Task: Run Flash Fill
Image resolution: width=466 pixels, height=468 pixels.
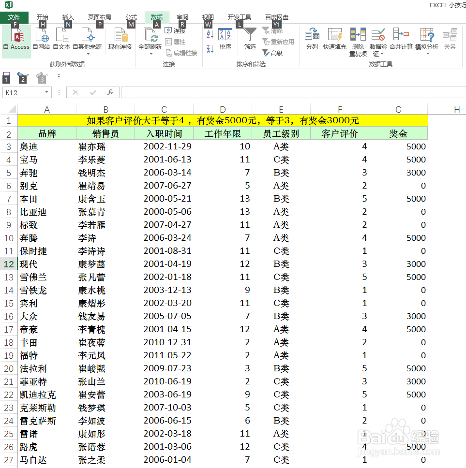Action: (334, 39)
